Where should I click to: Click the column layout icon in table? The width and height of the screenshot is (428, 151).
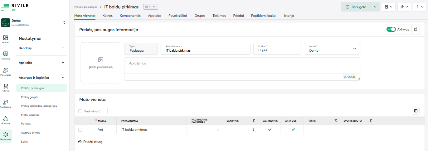415,111
